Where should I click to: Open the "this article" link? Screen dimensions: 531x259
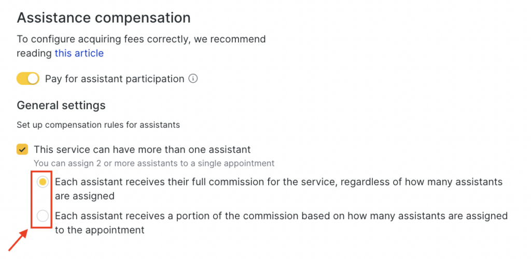[79, 53]
